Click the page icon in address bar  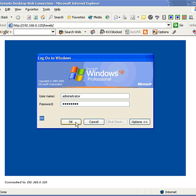tap(10, 25)
